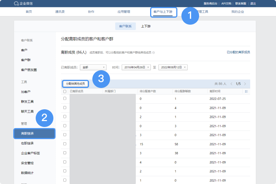Open the end date 2022年08月12日 picker
This screenshot has height=184, width=276.
click(173, 67)
